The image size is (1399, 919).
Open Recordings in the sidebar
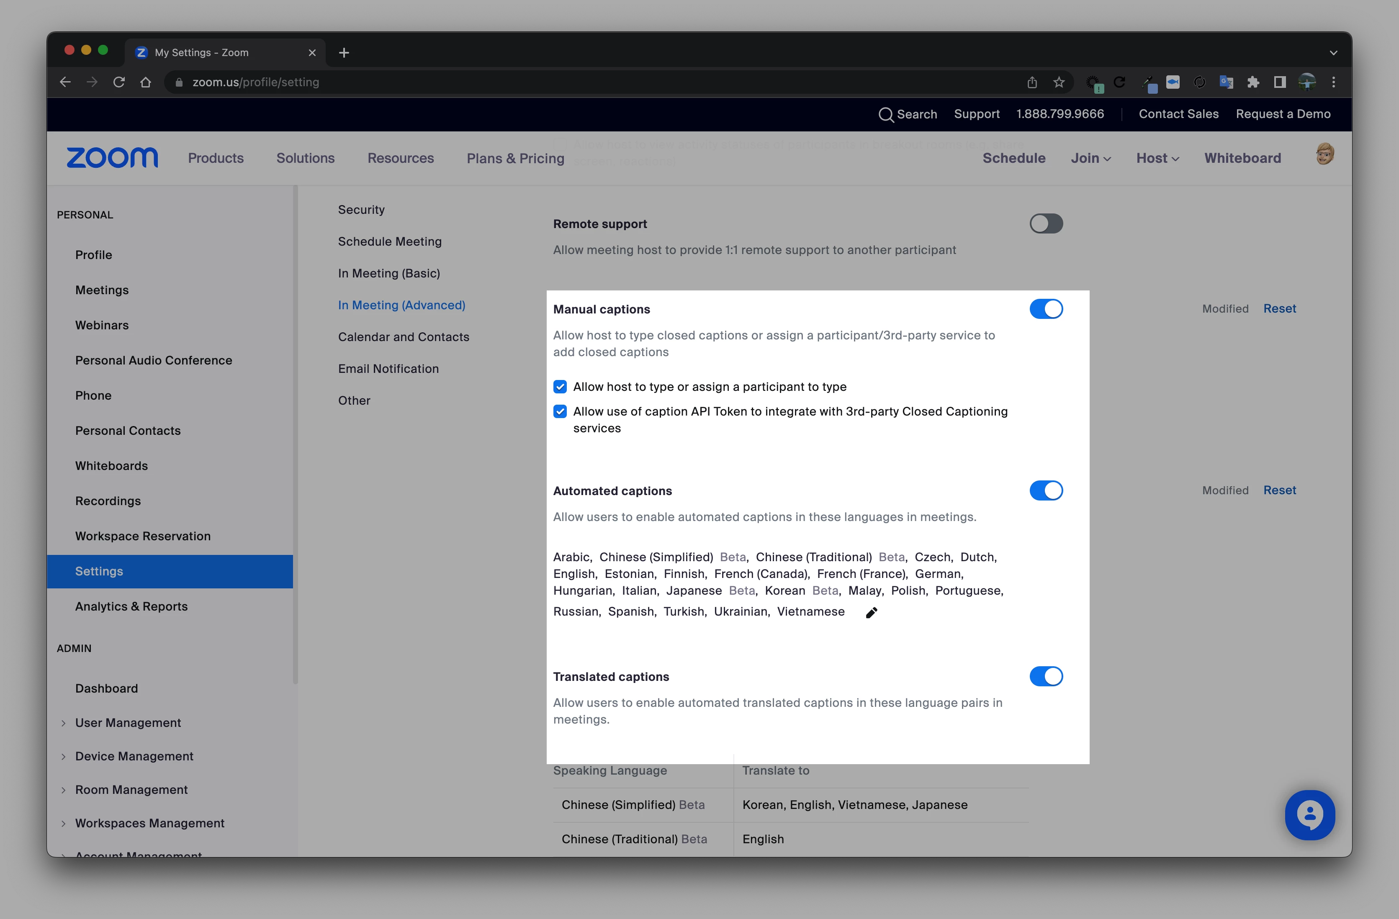[108, 501]
